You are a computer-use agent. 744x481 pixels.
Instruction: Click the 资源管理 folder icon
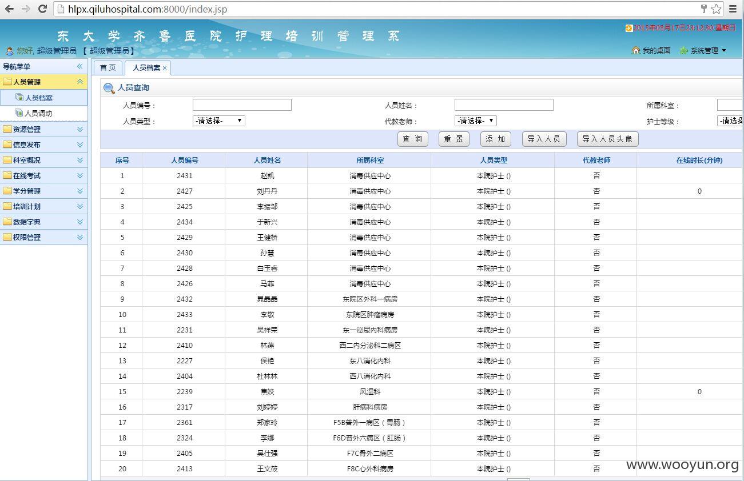(7, 129)
